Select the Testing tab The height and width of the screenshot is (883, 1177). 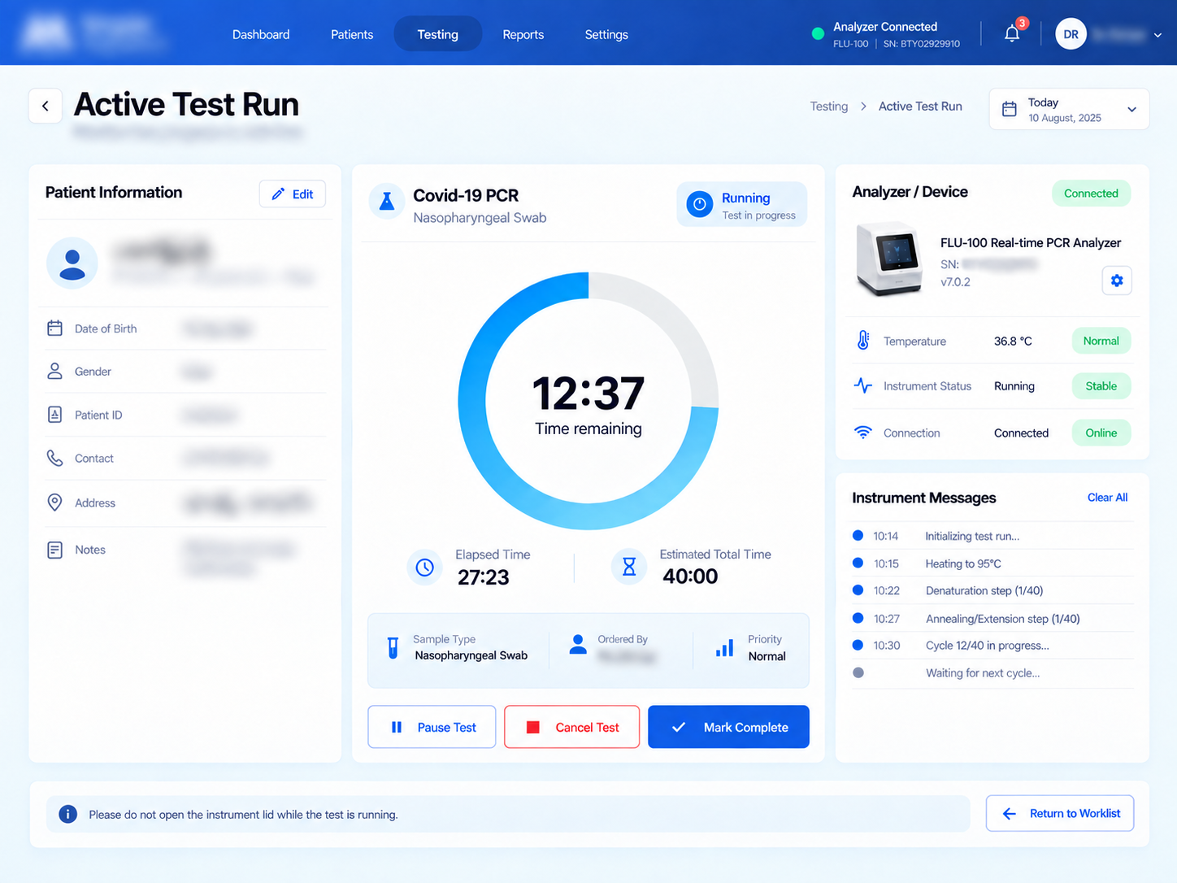click(x=438, y=34)
